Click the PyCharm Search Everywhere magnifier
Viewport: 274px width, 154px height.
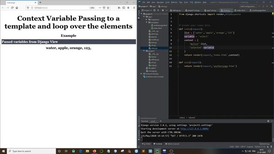pyautogui.click(x=271, y=6)
